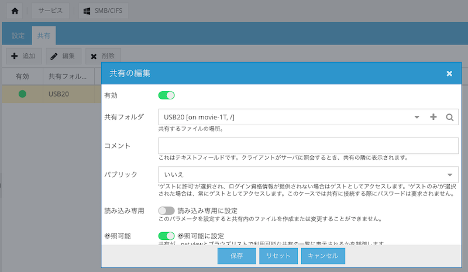Screen dimensions: 468x272
Task: Click into the コメント text field
Action: coord(308,146)
